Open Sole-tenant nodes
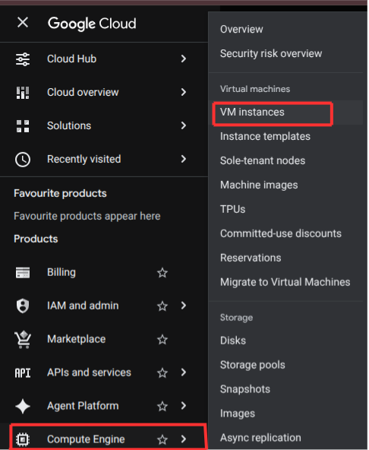The height and width of the screenshot is (450, 369). tap(263, 160)
